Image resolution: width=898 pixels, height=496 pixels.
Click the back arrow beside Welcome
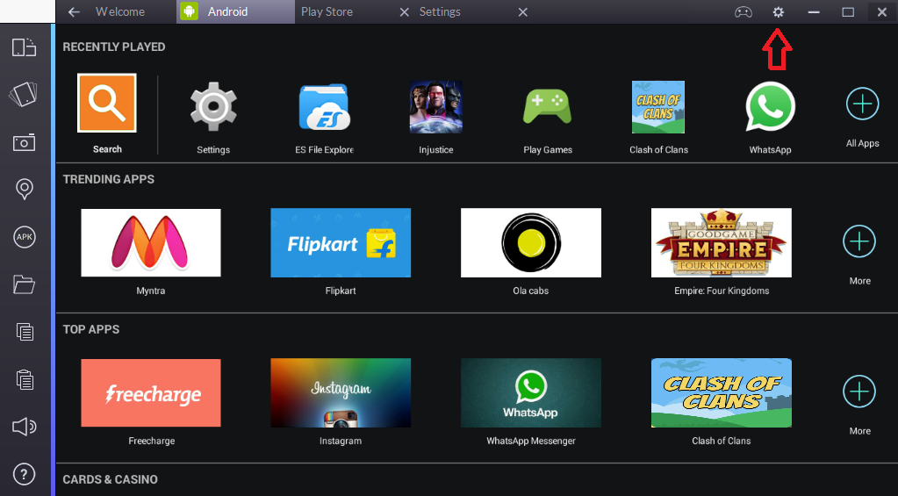pyautogui.click(x=74, y=12)
